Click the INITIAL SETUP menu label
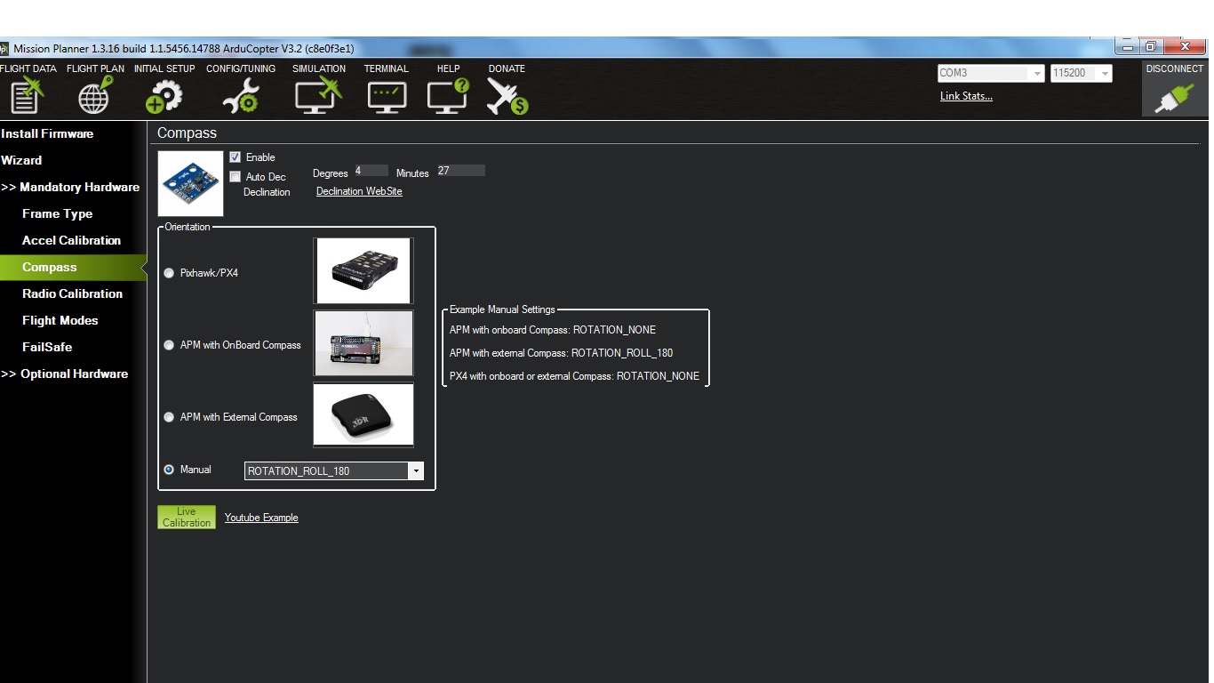Screen dimensions: 1214x683 [164, 68]
